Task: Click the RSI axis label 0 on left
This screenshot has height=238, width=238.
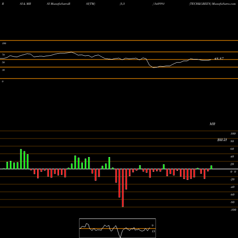Action: click(x=2, y=81)
